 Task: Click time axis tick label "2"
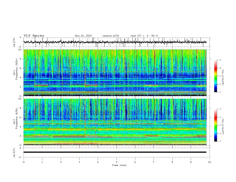(61, 162)
